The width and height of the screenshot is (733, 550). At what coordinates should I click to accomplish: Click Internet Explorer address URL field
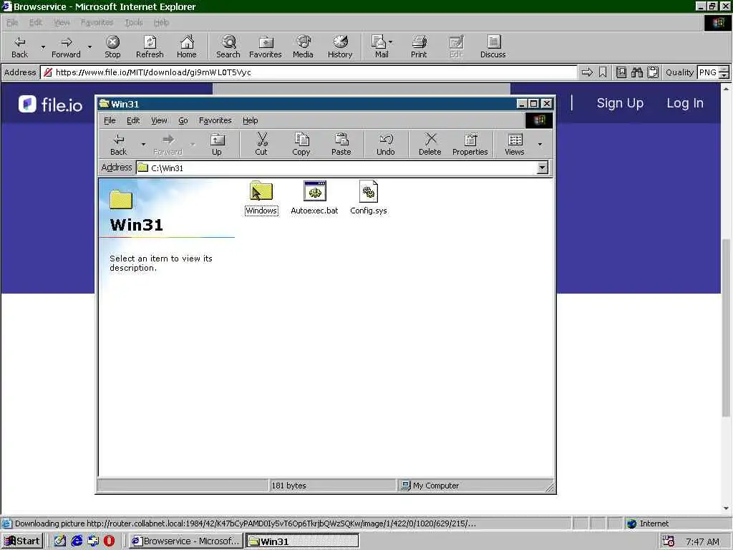[x=309, y=72]
